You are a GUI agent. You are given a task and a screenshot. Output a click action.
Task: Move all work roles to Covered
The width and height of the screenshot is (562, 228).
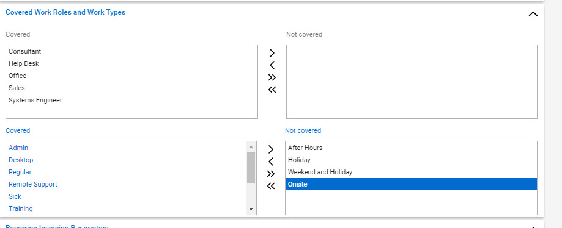tap(272, 90)
